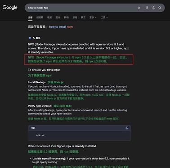Click the npm -v command text
Viewport: 170px width, 168px height.
[40, 135]
